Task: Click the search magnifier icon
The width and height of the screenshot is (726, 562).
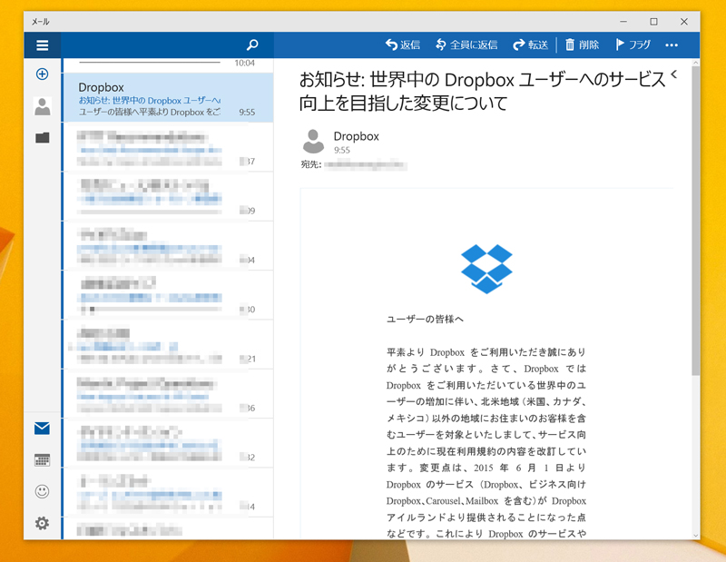Action: (x=252, y=44)
